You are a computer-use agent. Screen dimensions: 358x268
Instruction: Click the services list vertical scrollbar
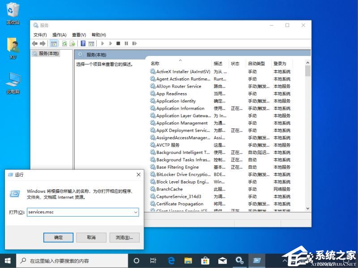[x=307, y=134]
